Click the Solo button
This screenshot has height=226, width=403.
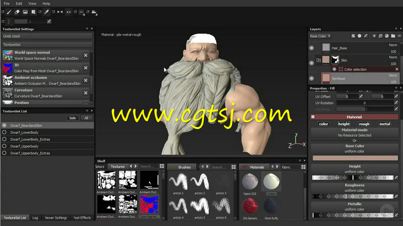[x=73, y=118]
